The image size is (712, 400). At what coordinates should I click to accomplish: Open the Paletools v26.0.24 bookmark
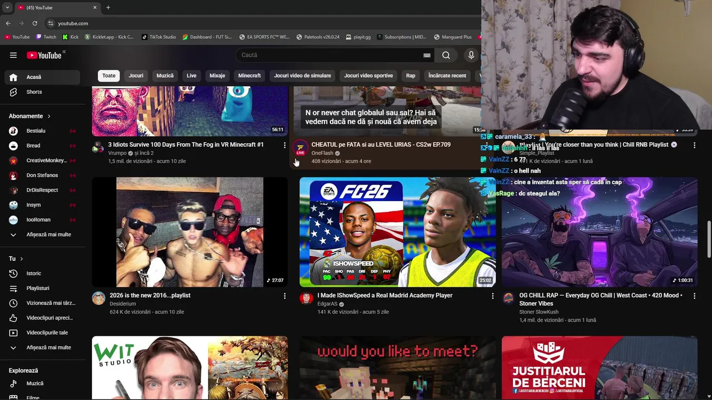(318, 37)
